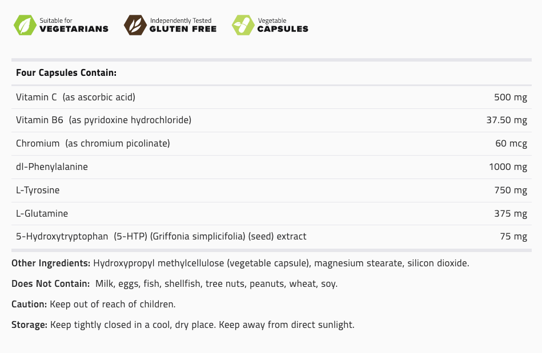The width and height of the screenshot is (542, 353).
Task: Select the "Other Ingredients:" bold label
Action: click(51, 263)
